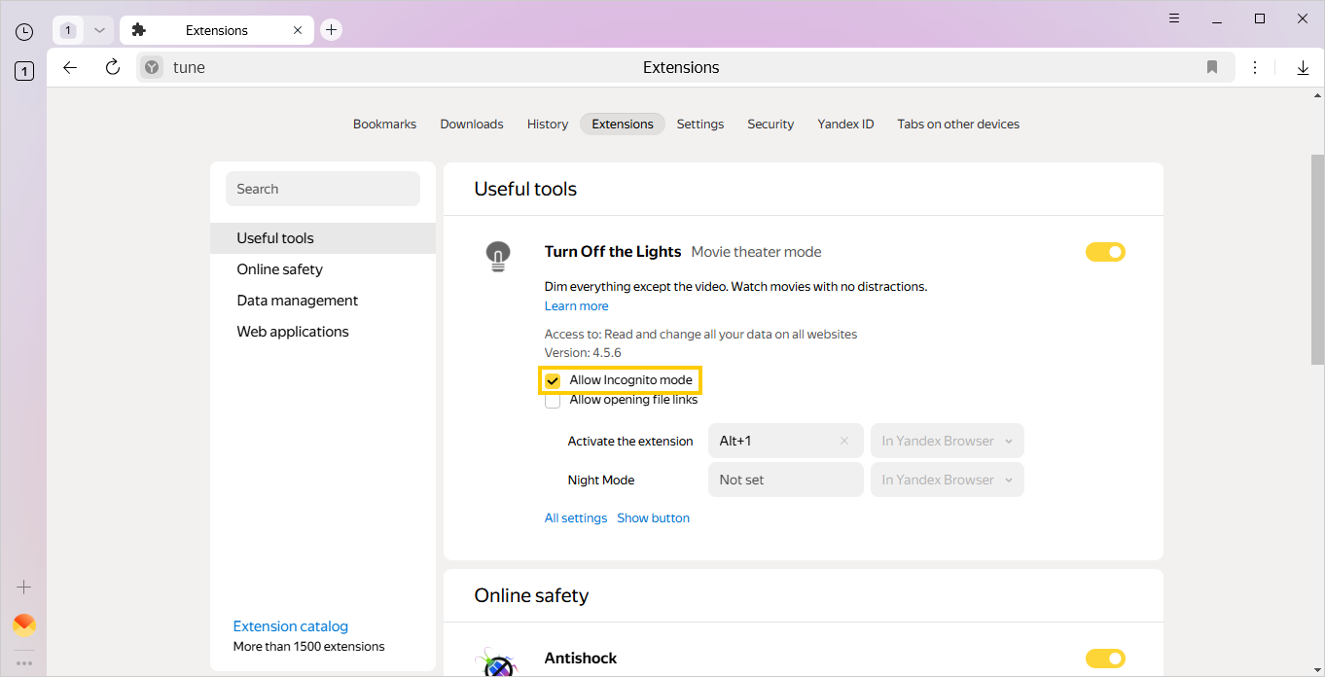Open the Night Mode scope dropdown

pos(946,480)
